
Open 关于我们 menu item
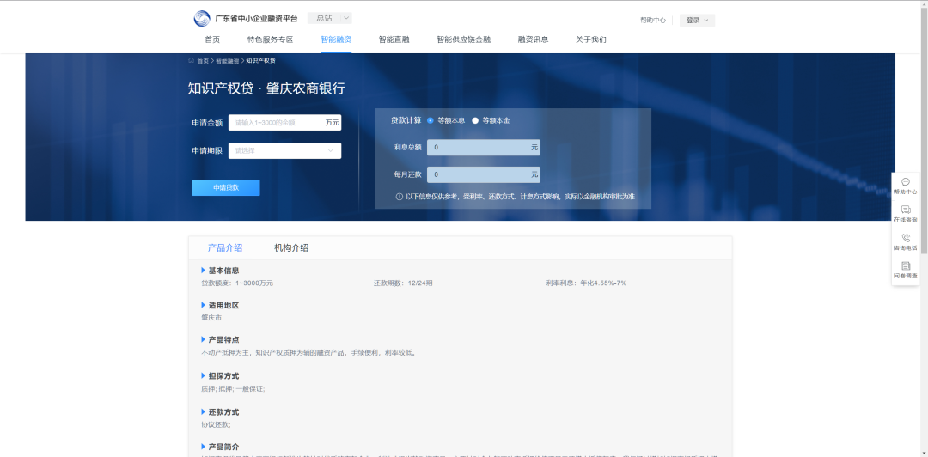click(591, 40)
